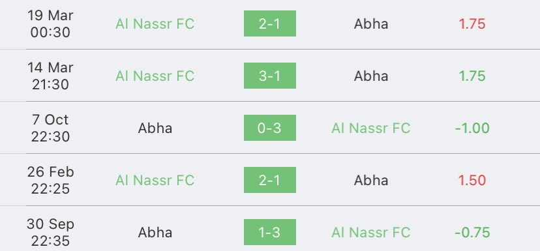The image size is (540, 251).
Task: Open the 2-1 score on 26 Feb
Action: click(x=269, y=180)
